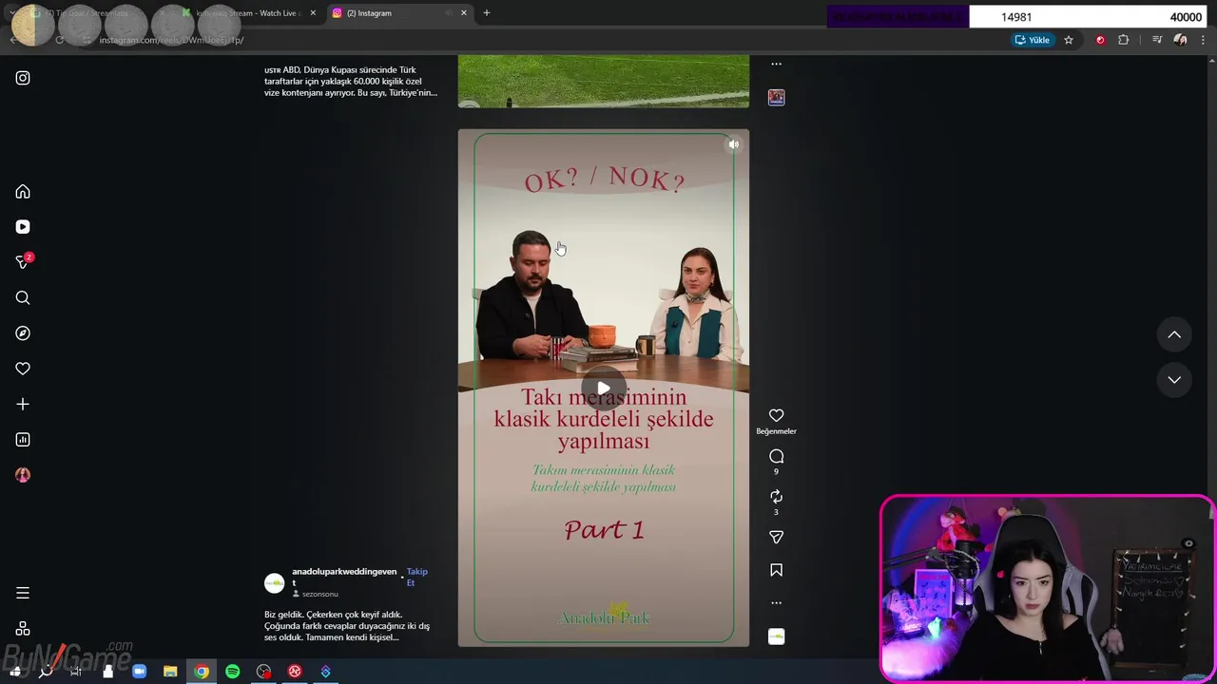Open the Meta apps icon in sidebar

23,629
